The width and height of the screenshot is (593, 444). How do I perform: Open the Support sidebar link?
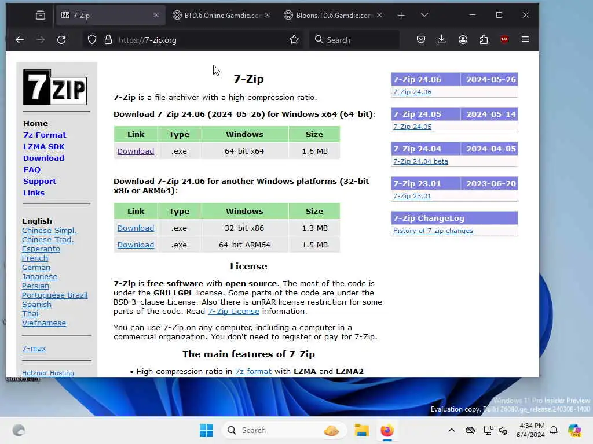point(39,181)
